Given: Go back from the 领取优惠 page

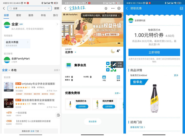Looking at the screenshot, I should point(127,8).
